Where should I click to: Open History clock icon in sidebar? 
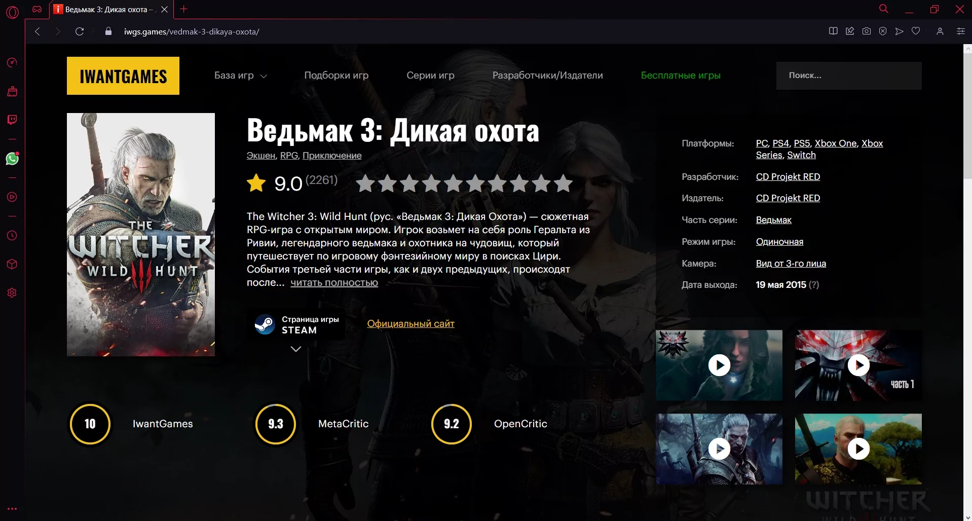[x=12, y=236]
